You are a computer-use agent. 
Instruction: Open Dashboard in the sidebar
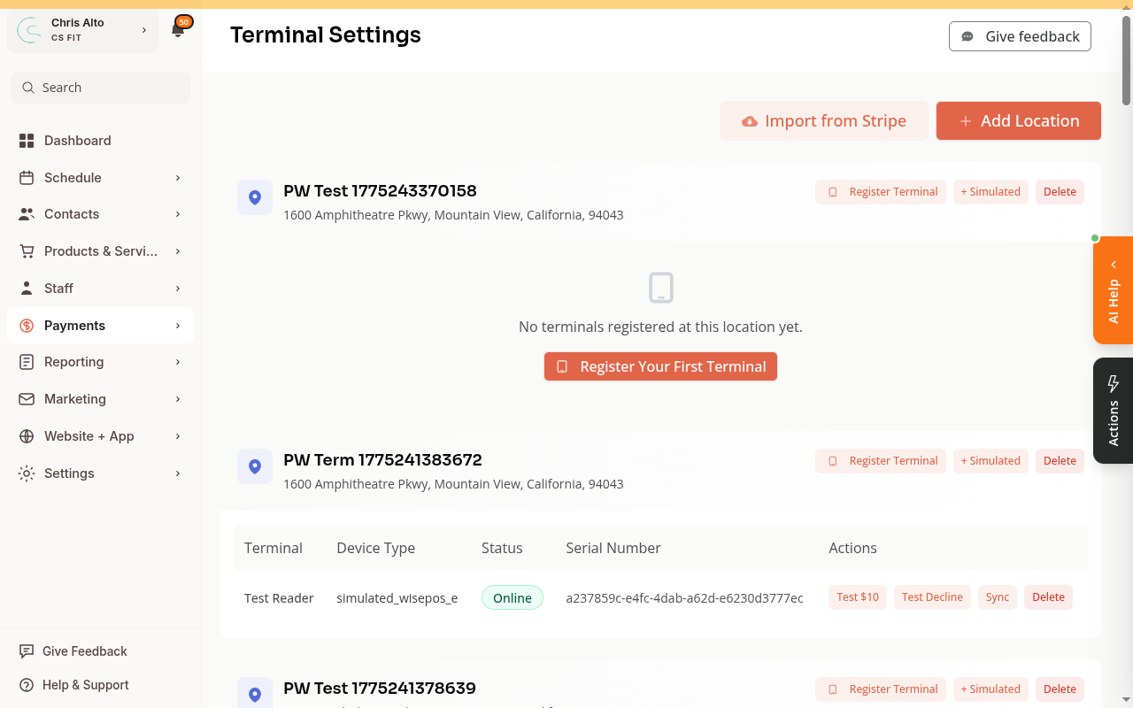tap(100, 141)
